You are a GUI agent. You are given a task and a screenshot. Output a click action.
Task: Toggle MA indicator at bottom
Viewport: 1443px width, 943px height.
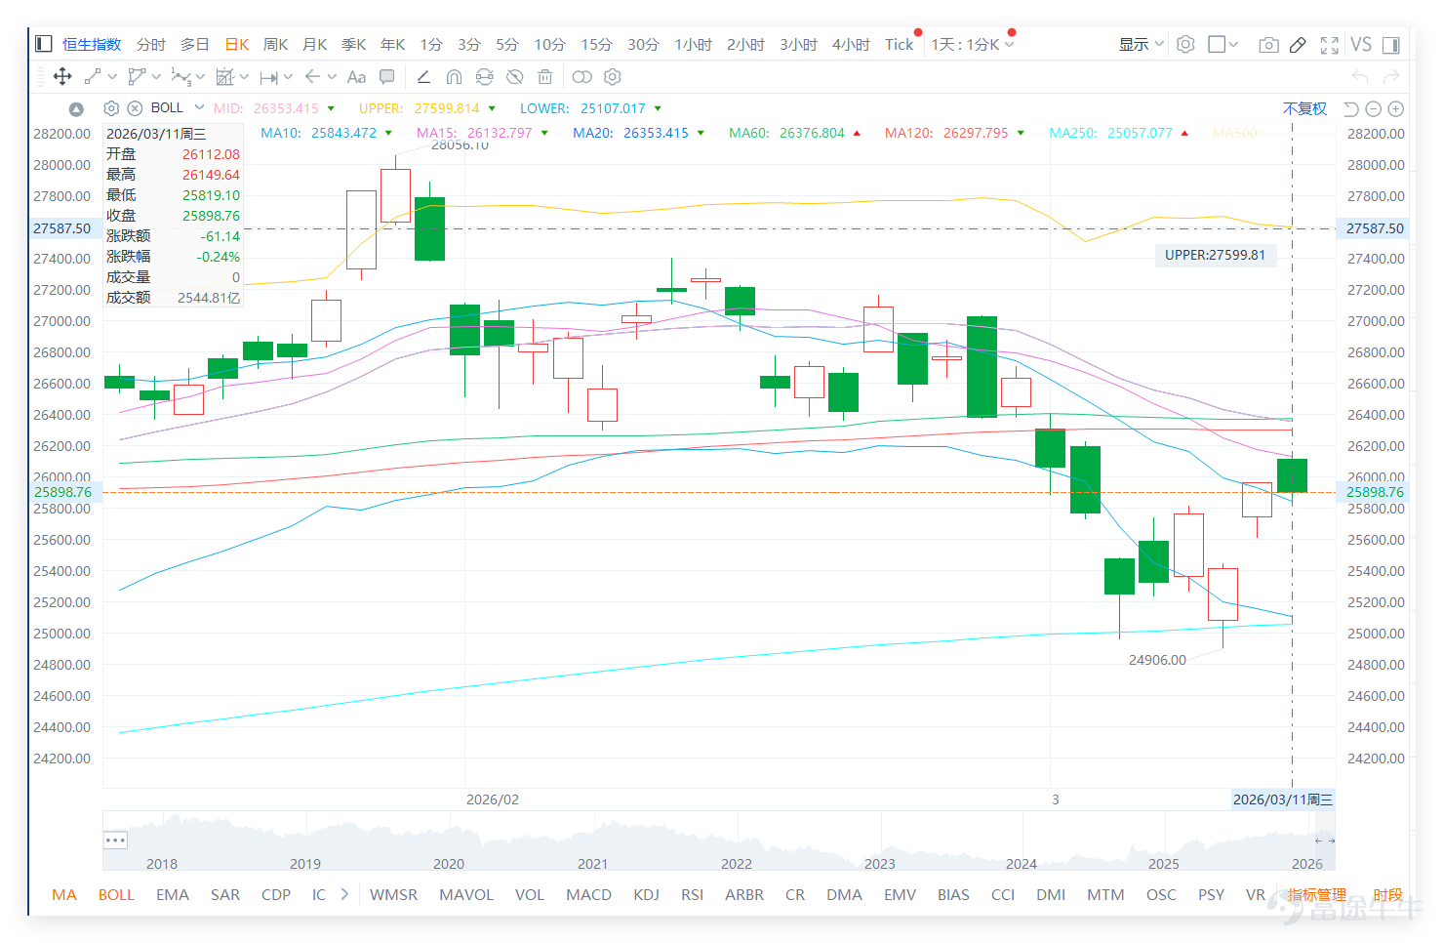pos(64,894)
